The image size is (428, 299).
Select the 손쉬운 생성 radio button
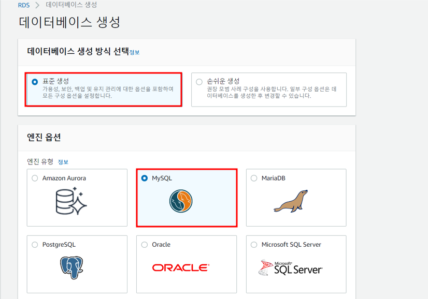[x=199, y=82]
